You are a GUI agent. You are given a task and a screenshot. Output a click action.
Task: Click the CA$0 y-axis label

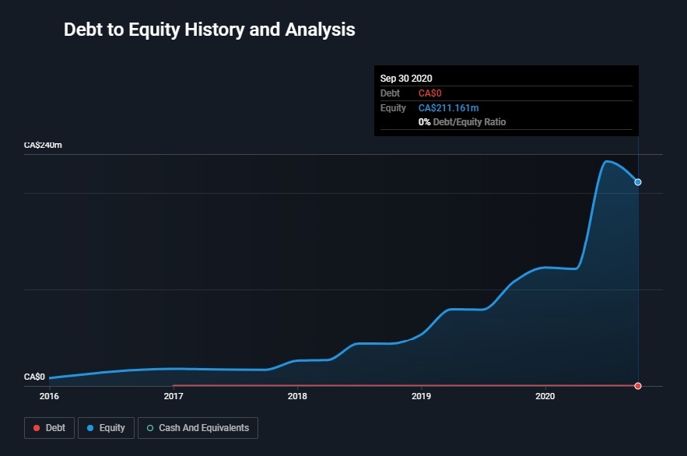[x=34, y=377]
